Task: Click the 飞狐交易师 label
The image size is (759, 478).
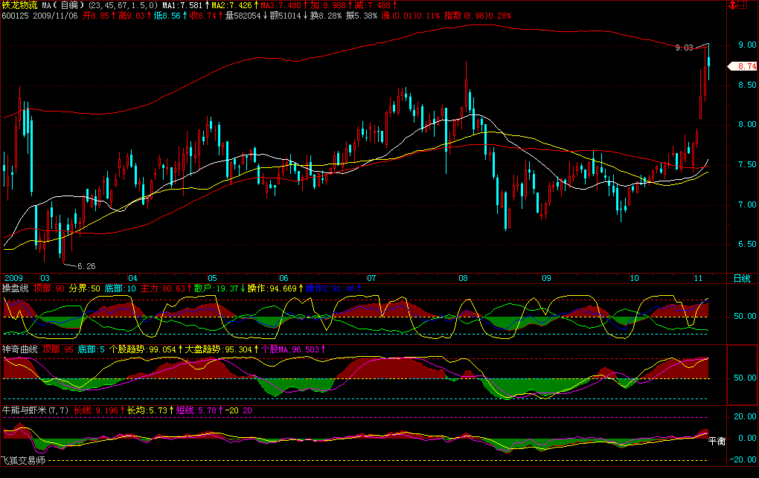Action: click(23, 461)
